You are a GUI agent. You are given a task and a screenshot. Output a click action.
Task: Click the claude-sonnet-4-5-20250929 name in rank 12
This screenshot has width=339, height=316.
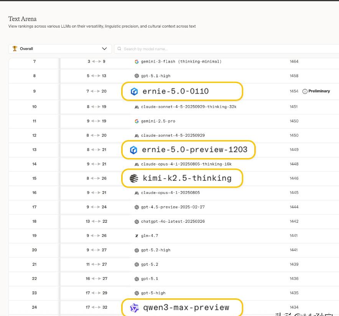click(x=173, y=136)
